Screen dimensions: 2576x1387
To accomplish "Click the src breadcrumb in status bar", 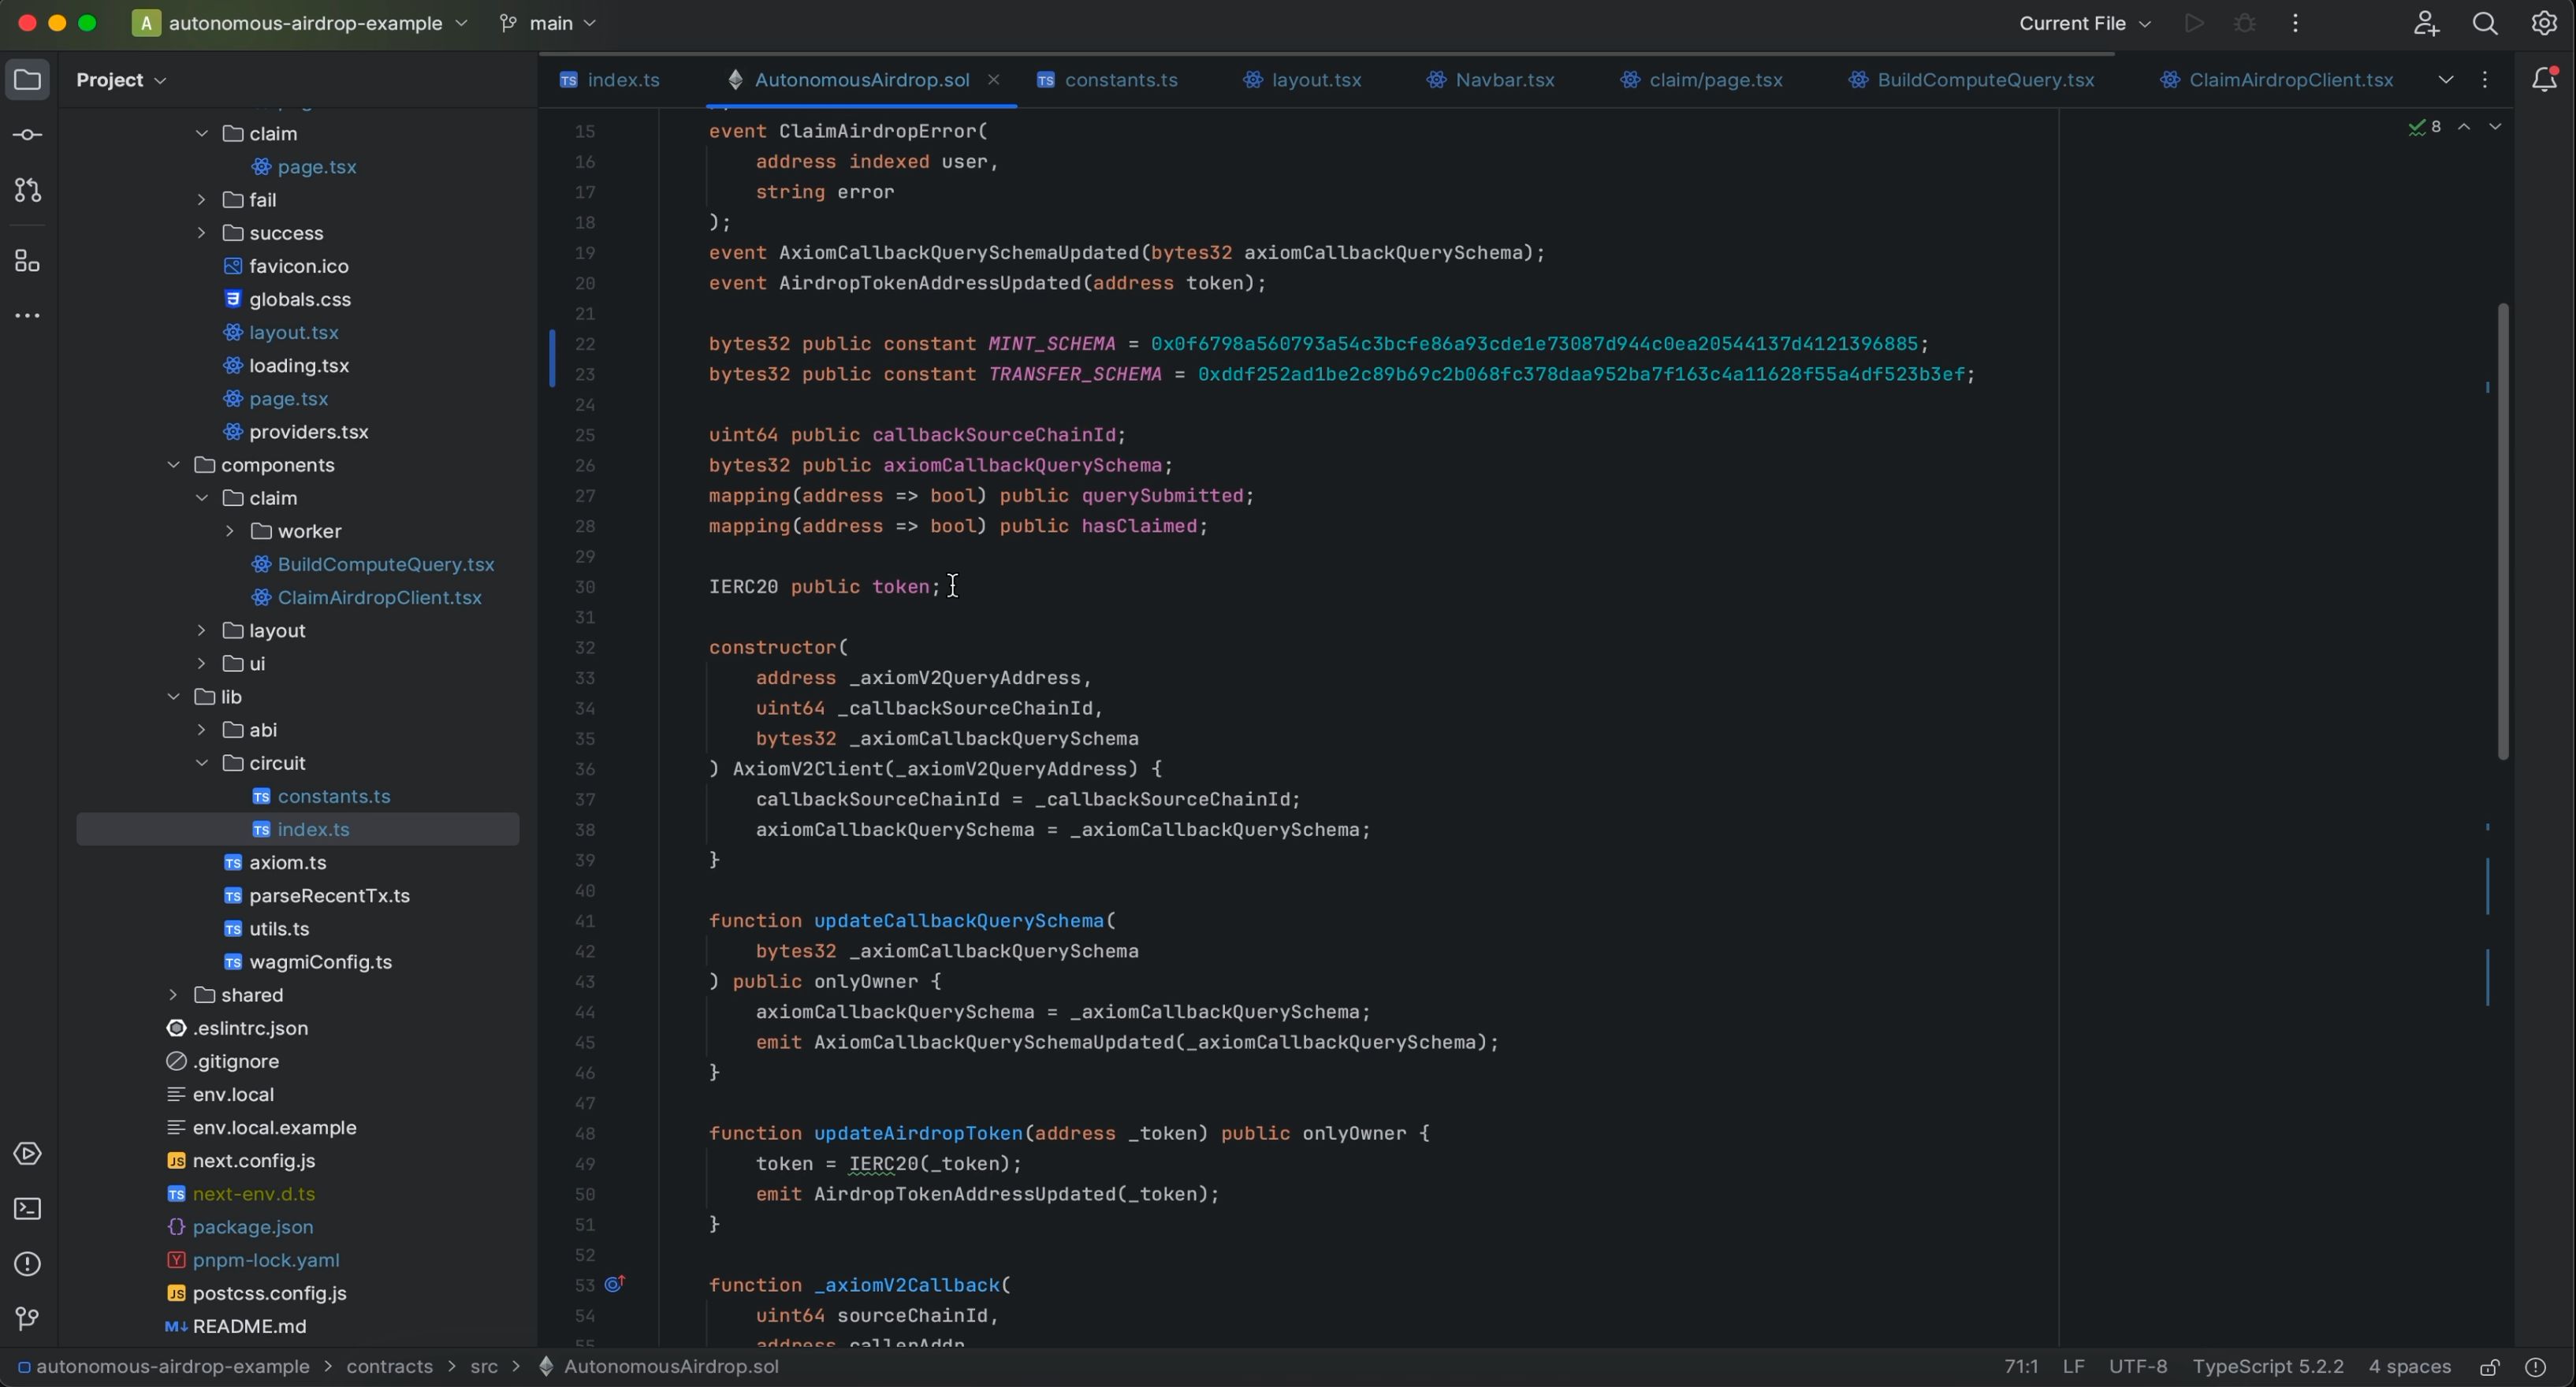I will tap(484, 1367).
